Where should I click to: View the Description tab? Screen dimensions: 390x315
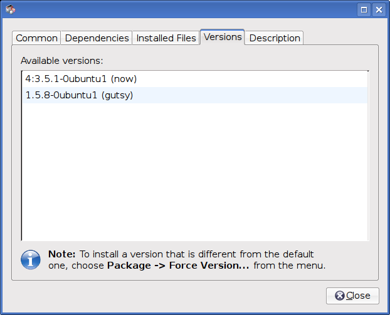coord(275,38)
